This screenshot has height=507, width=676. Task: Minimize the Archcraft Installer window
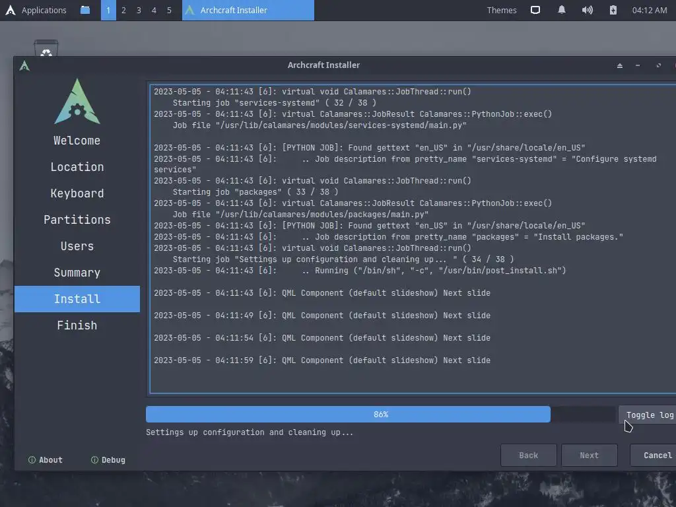click(x=638, y=65)
